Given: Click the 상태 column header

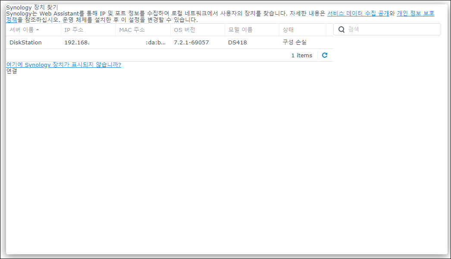Looking at the screenshot, I should pos(303,30).
